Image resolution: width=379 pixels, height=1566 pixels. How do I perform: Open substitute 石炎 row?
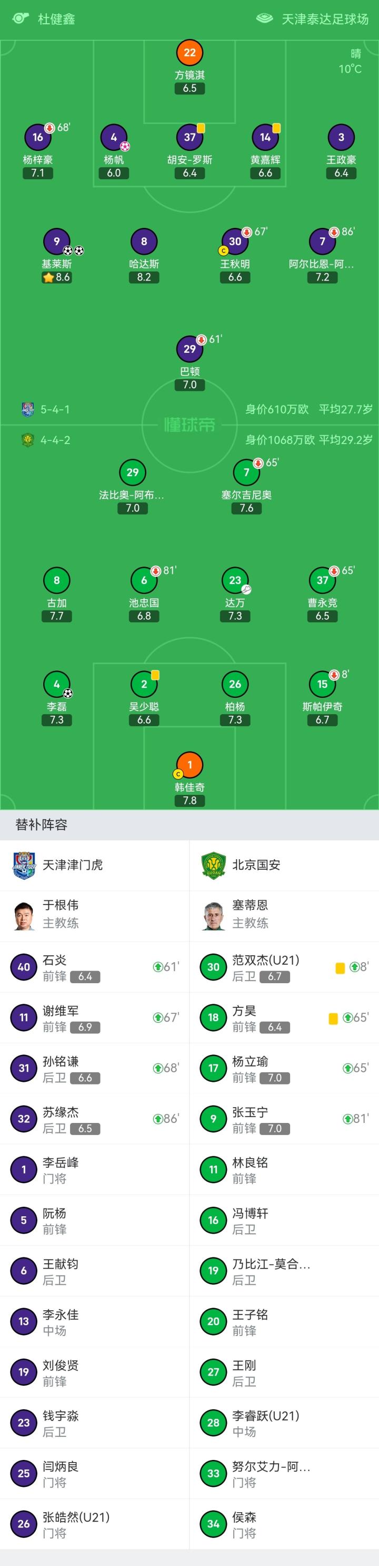pos(95,967)
